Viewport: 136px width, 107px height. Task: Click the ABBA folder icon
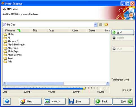pos(5,35)
